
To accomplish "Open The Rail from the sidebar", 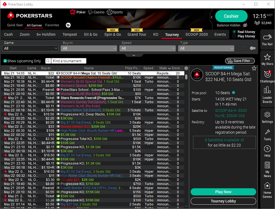I will pyautogui.click(x=267, y=38).
